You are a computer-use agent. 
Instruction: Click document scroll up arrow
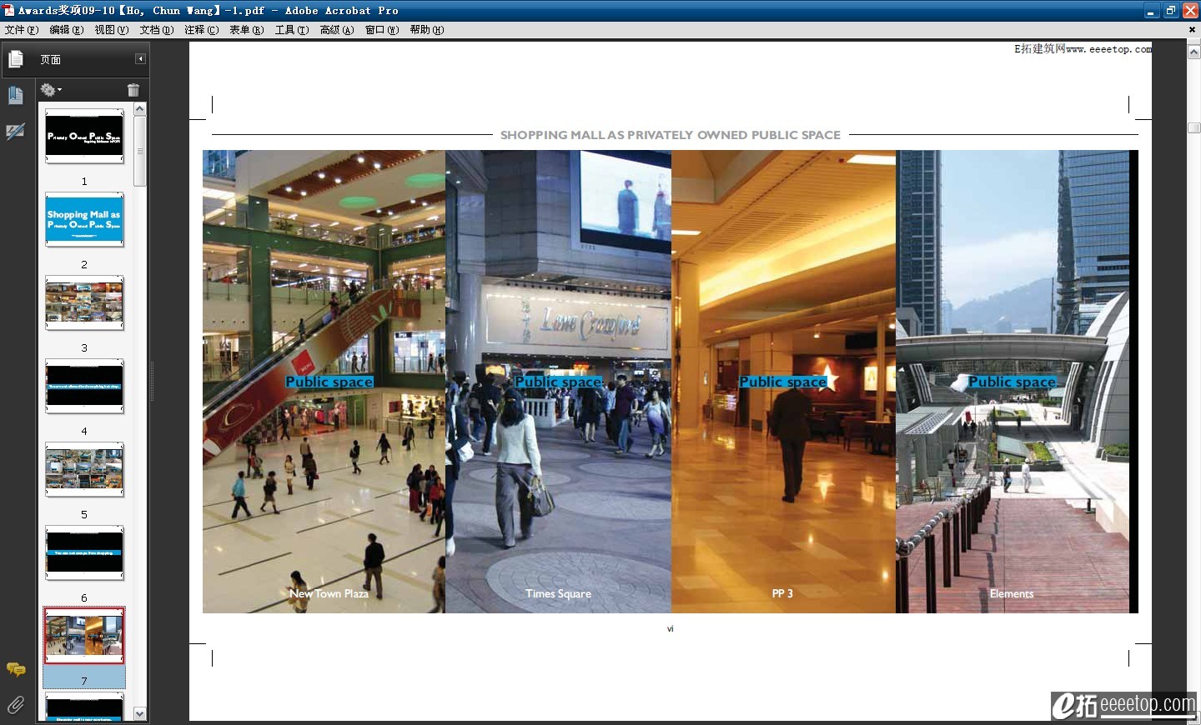[x=1193, y=52]
